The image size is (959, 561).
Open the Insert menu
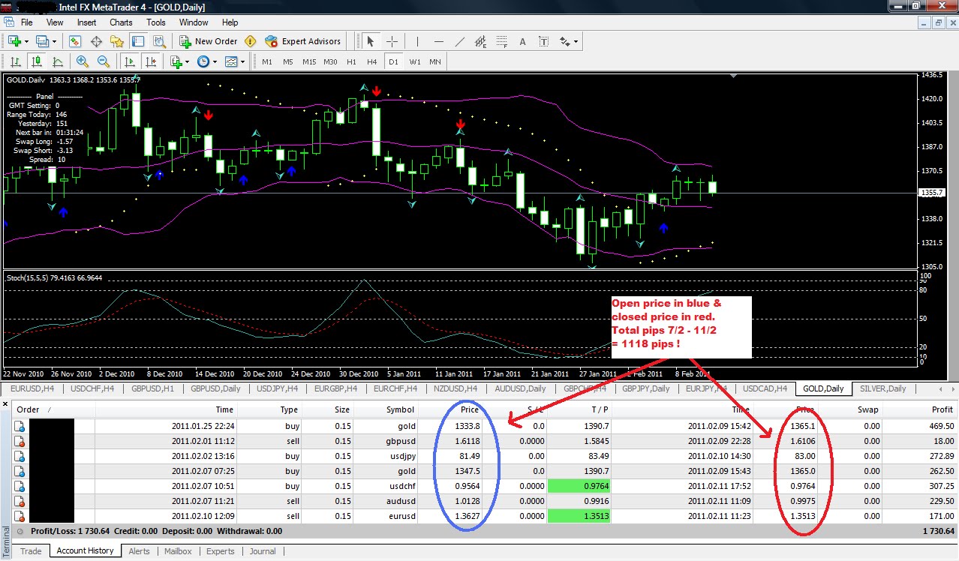[86, 22]
